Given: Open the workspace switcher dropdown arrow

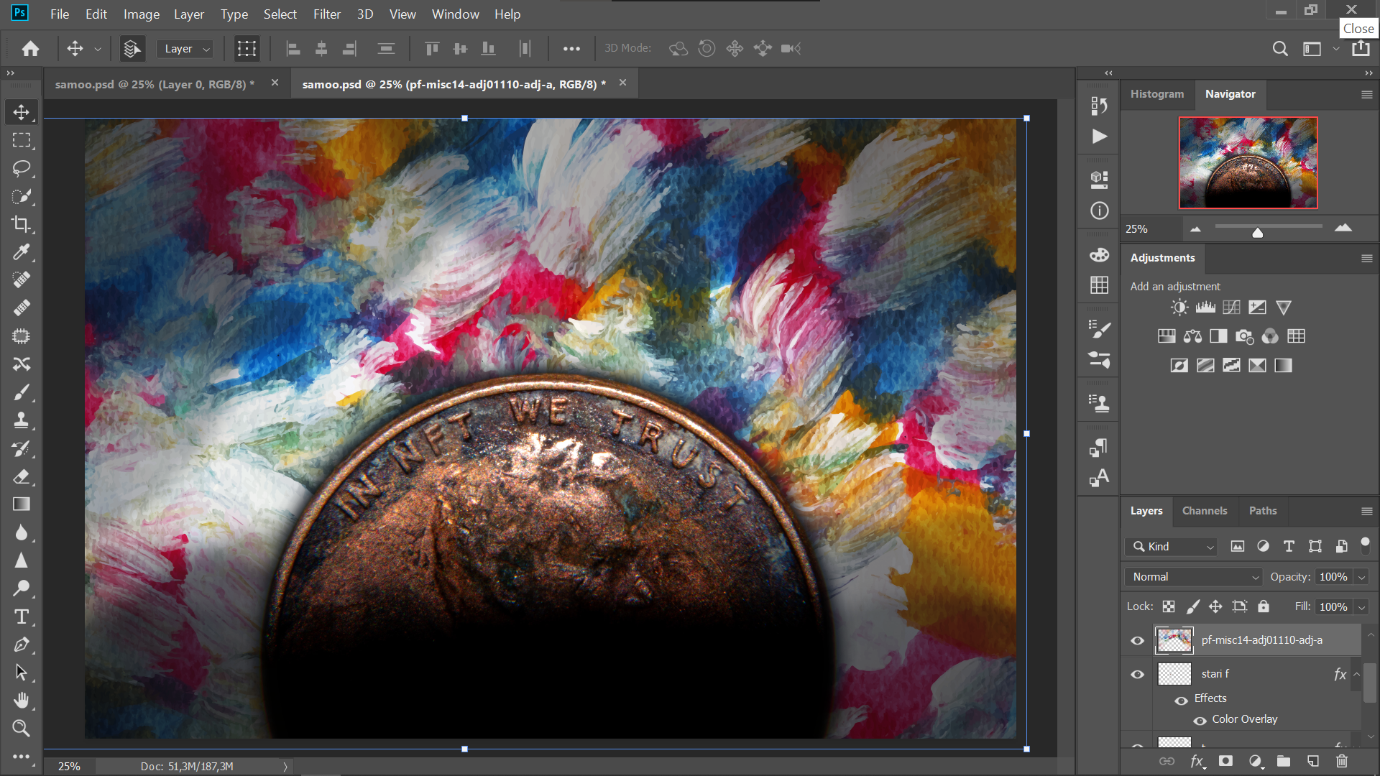Looking at the screenshot, I should click(x=1336, y=49).
